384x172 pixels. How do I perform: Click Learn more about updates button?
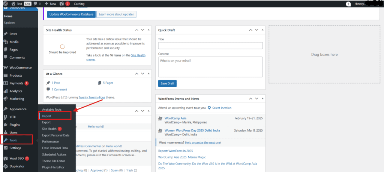[116, 15]
